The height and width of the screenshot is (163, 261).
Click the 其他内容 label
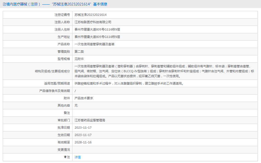coord(64,105)
